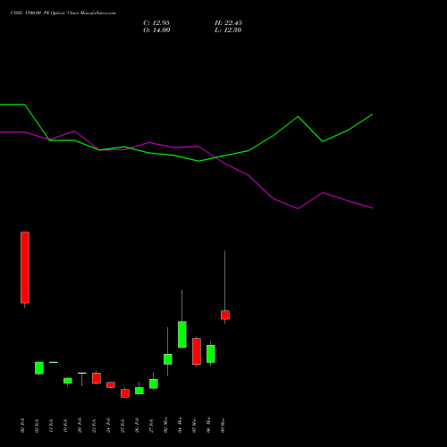Screen dimensions: 447x447
Task: Click the green candle above 26 Feb
Action: pyautogui.click(x=139, y=391)
